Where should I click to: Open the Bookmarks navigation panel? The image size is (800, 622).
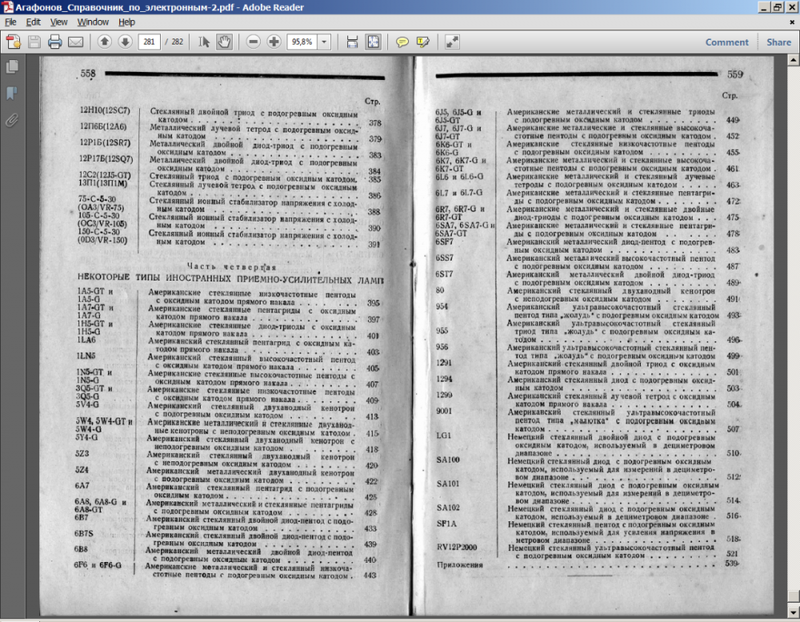[11, 94]
